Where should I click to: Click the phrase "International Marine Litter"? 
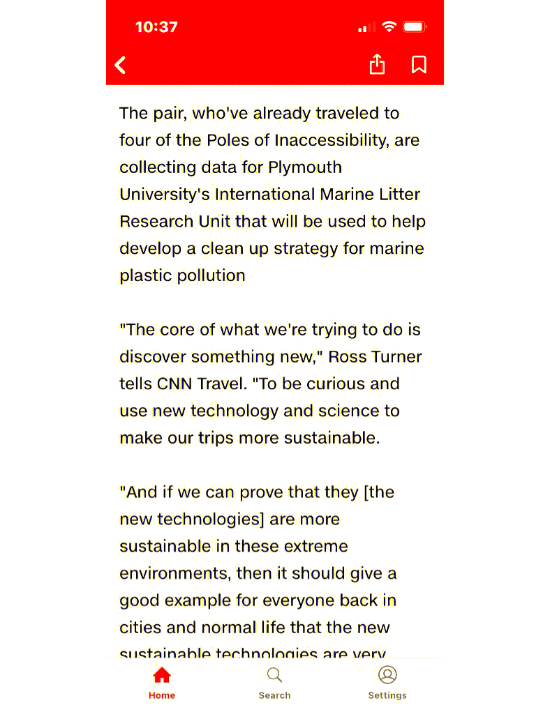[x=318, y=195]
